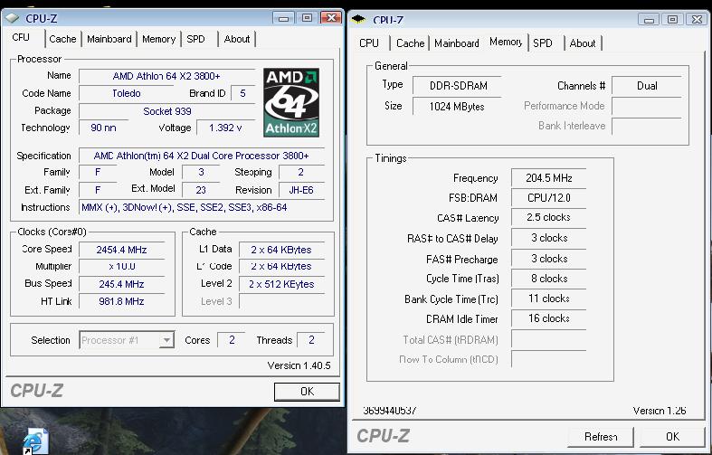Maximize the left CPU-Z window
Viewport: 712px width, 455px height.
click(307, 18)
